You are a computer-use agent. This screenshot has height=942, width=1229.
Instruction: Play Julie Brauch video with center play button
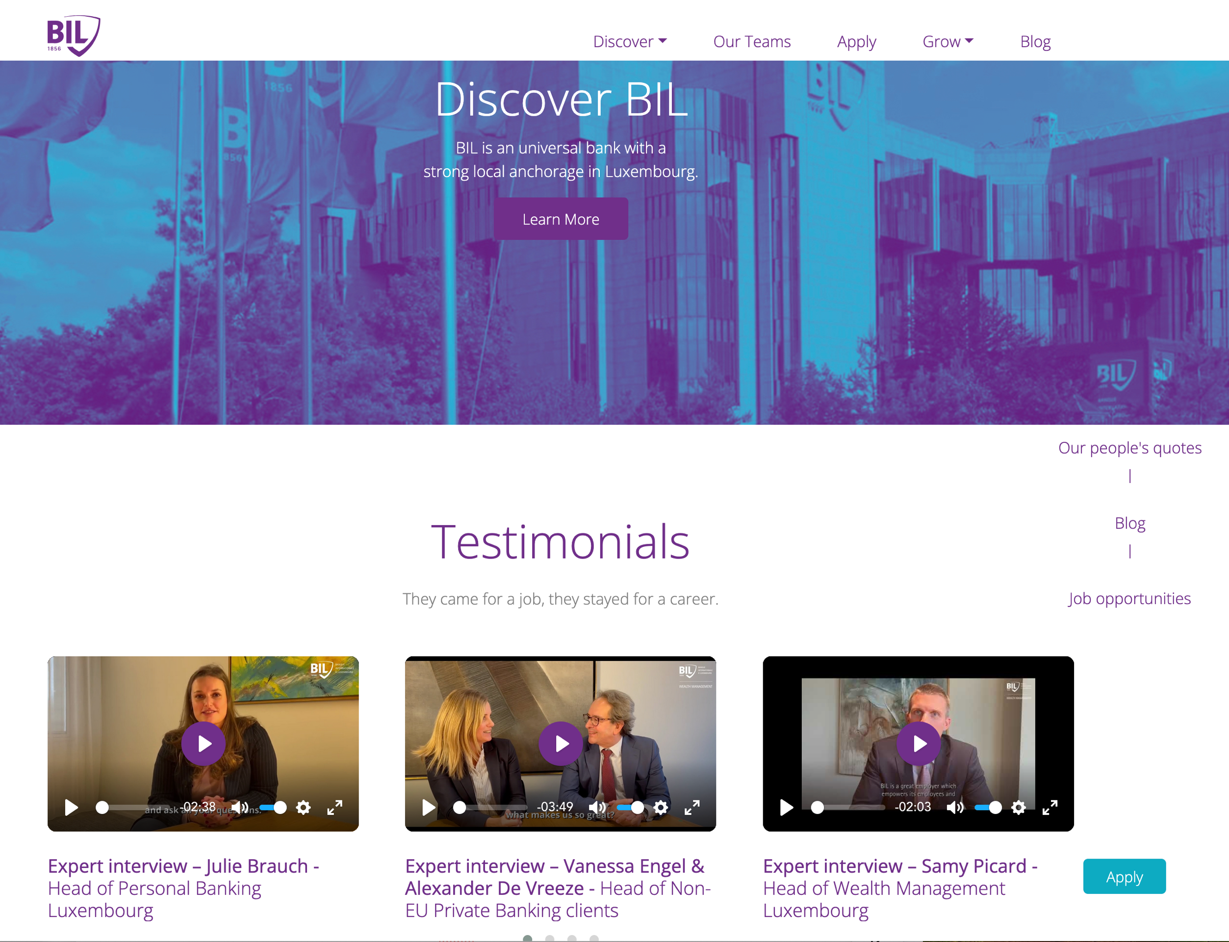pos(203,743)
